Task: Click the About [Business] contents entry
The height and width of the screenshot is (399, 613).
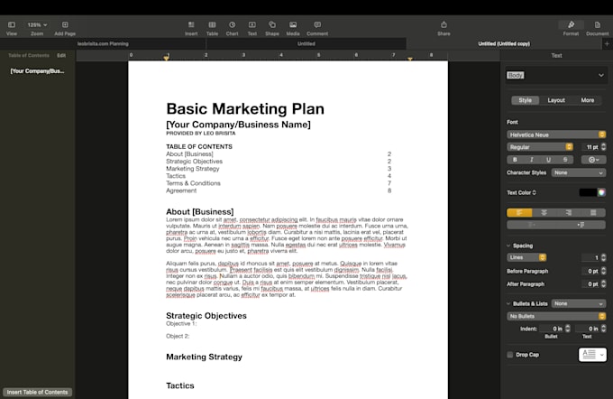Action: coord(189,153)
